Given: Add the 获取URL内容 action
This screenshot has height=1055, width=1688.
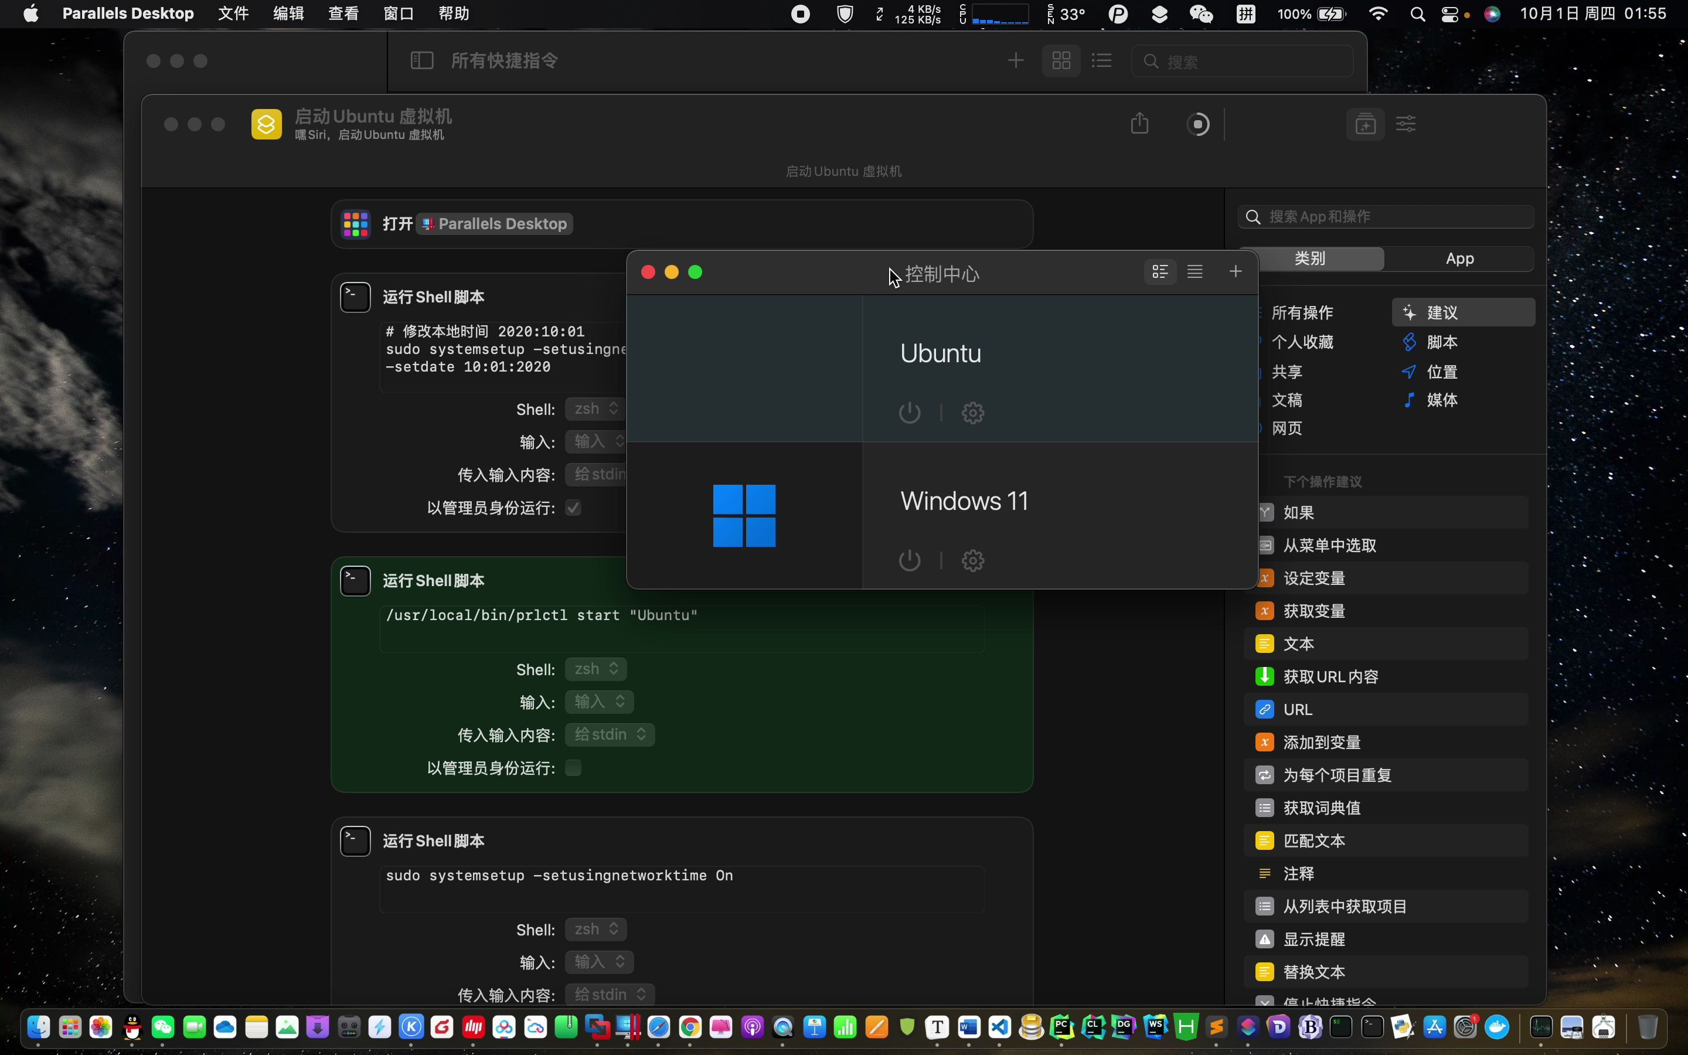Looking at the screenshot, I should point(1330,676).
